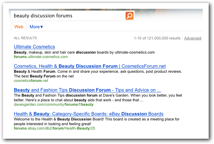
Task: Click the davesgarden.com/community/forums/f/beauty URL
Action: point(54,105)
